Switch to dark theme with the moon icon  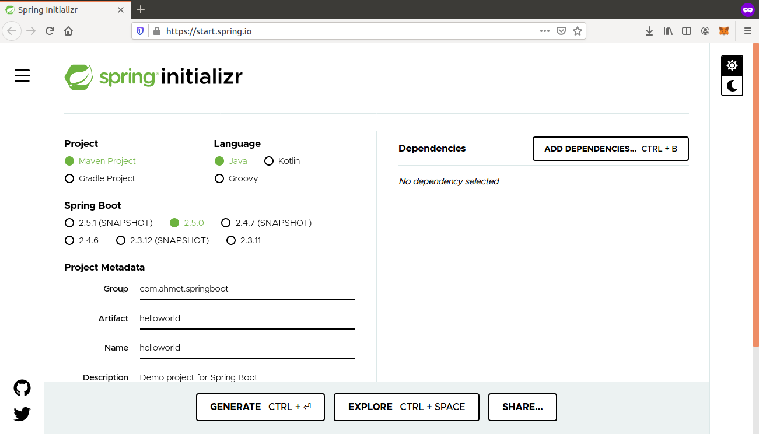(732, 86)
